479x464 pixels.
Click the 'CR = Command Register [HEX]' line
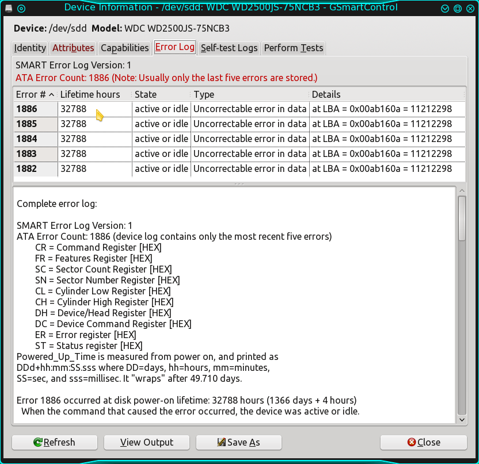coord(98,247)
